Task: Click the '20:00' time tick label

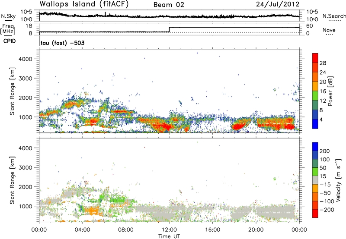Action: tap(256, 230)
